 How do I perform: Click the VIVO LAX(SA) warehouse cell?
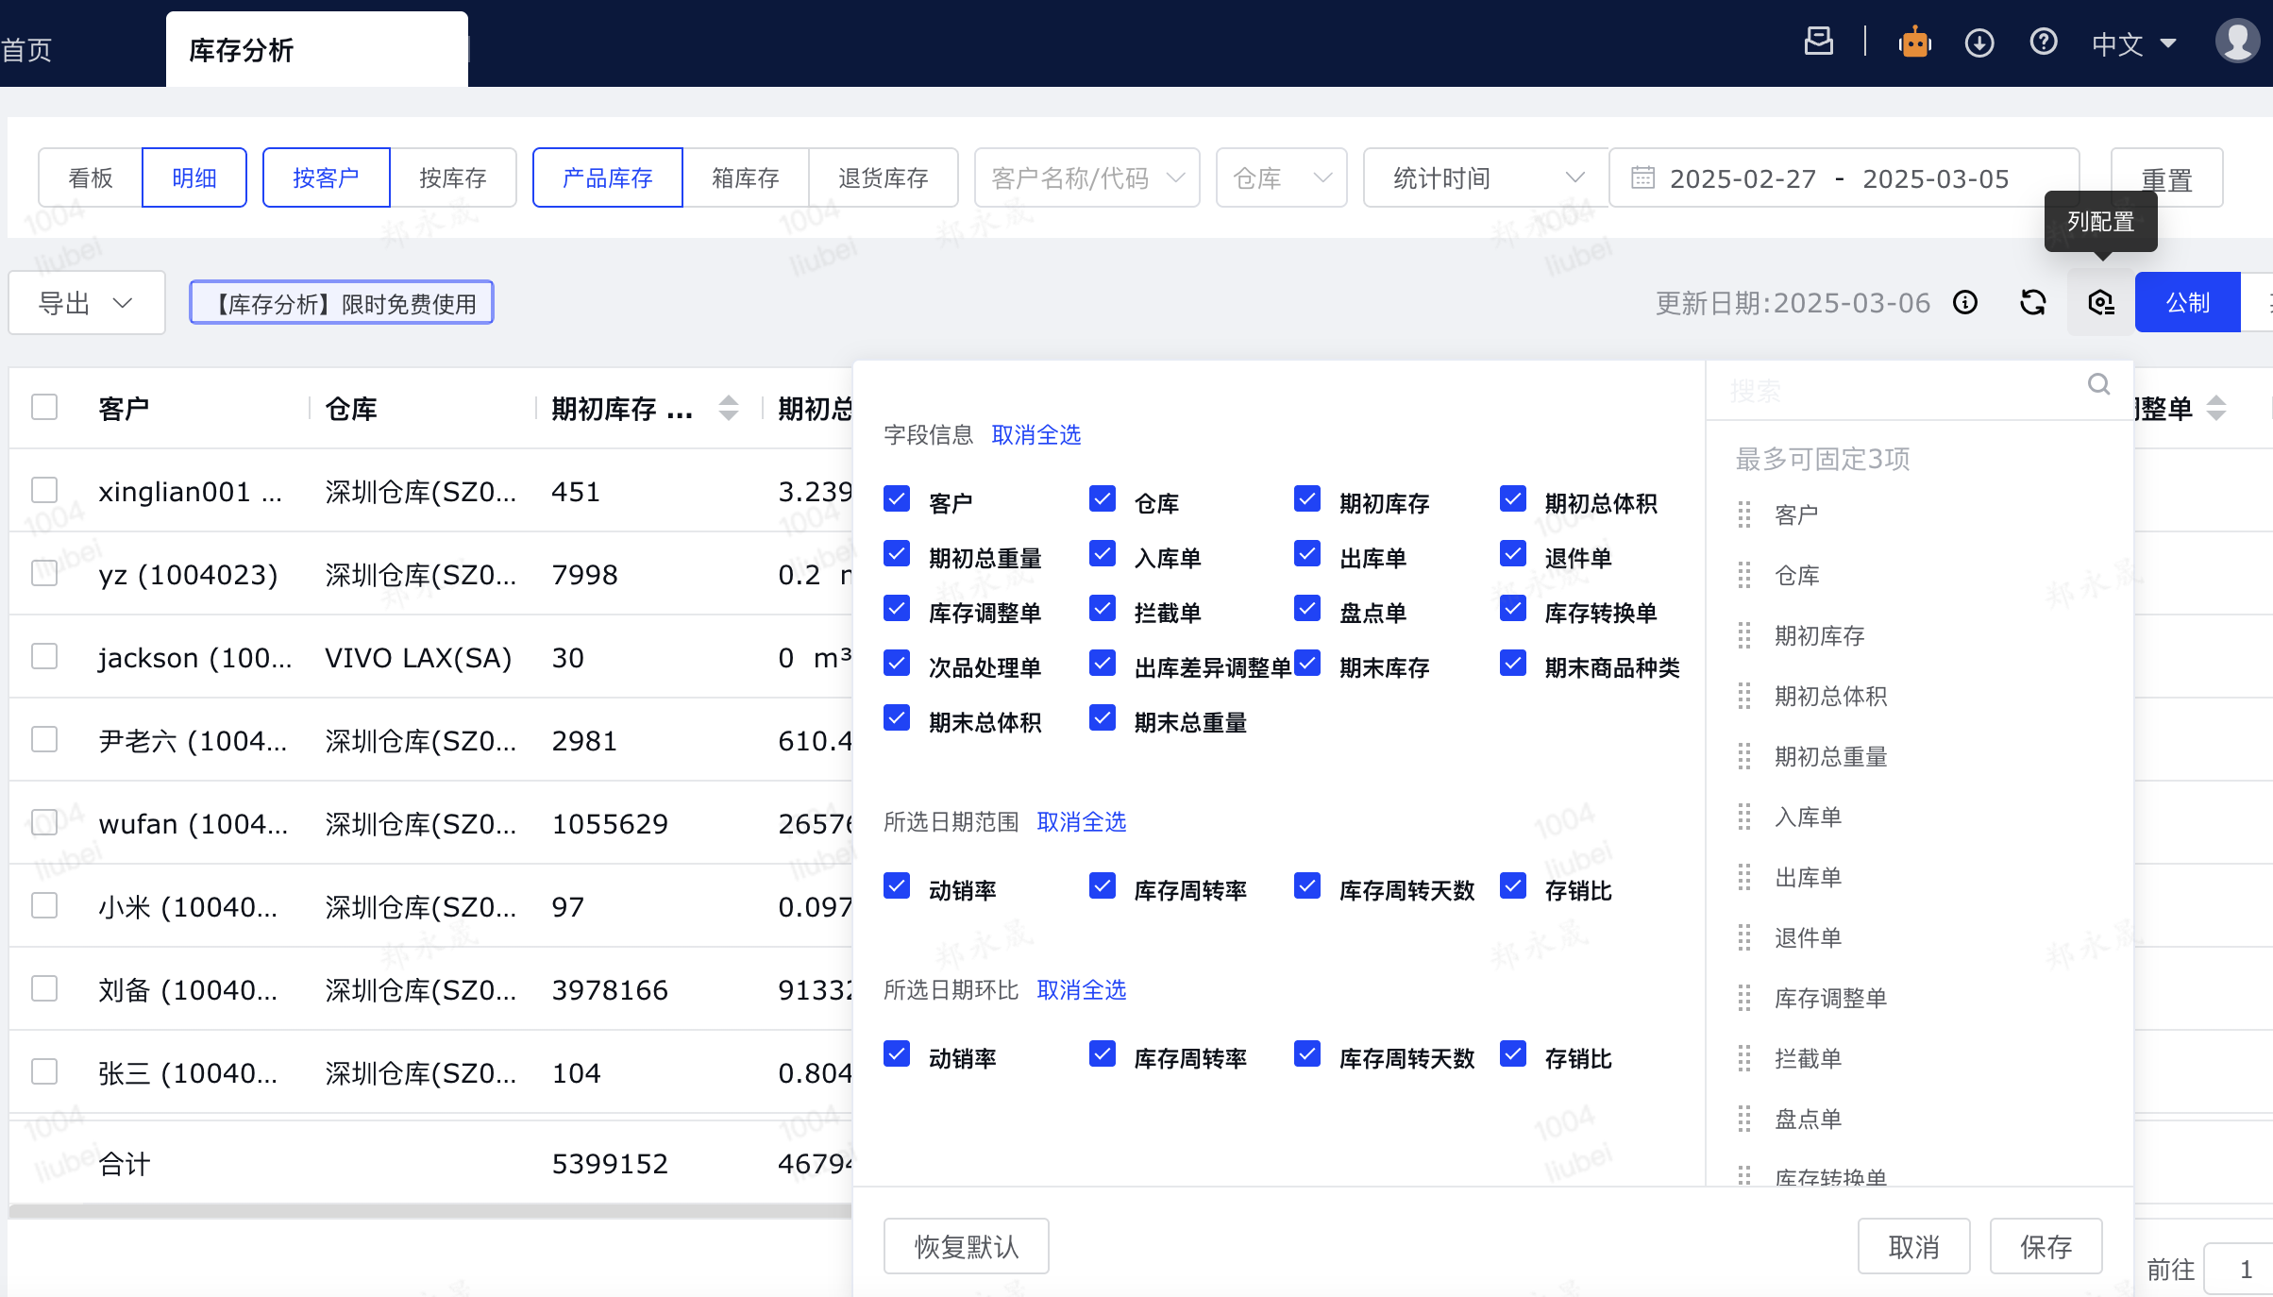coord(418,658)
